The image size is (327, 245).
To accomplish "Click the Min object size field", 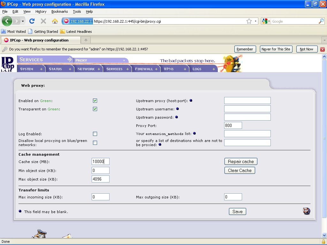I will pos(101,170).
